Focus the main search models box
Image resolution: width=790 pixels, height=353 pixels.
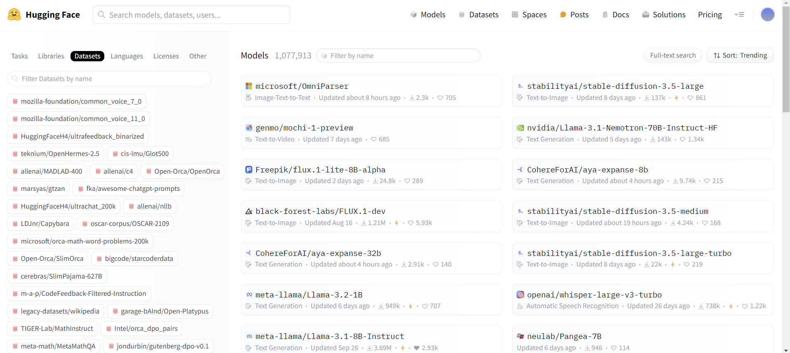[191, 15]
